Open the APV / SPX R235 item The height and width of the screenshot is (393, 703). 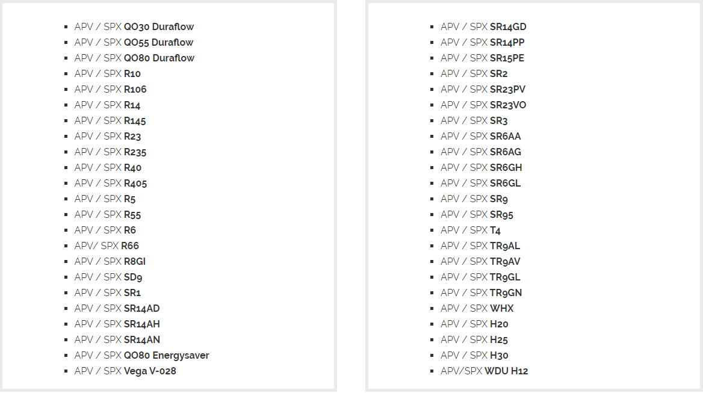click(110, 152)
